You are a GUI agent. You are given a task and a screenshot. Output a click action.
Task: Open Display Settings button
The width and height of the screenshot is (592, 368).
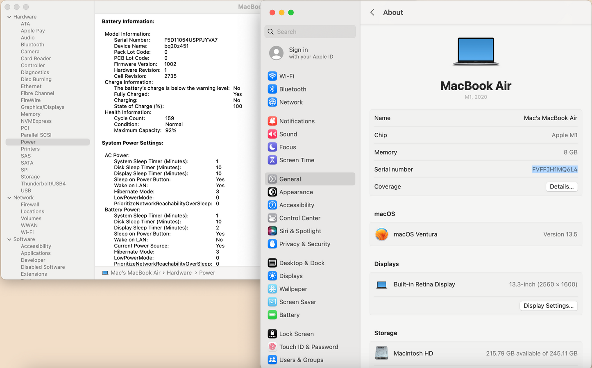coord(548,306)
